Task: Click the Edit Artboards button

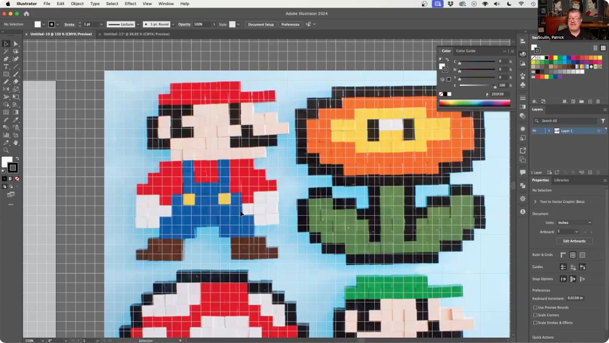Action: click(574, 241)
